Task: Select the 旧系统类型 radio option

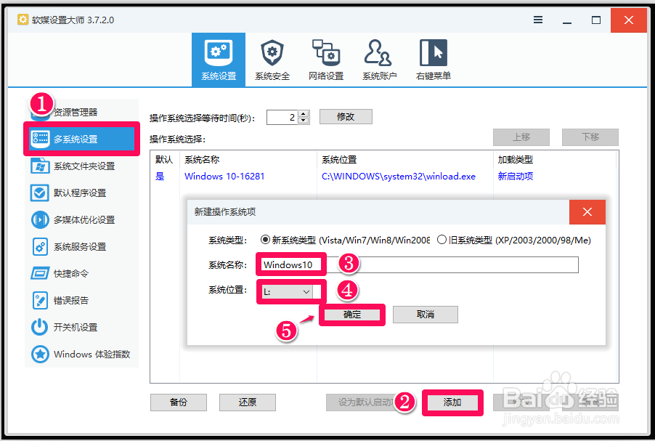Action: (441, 240)
